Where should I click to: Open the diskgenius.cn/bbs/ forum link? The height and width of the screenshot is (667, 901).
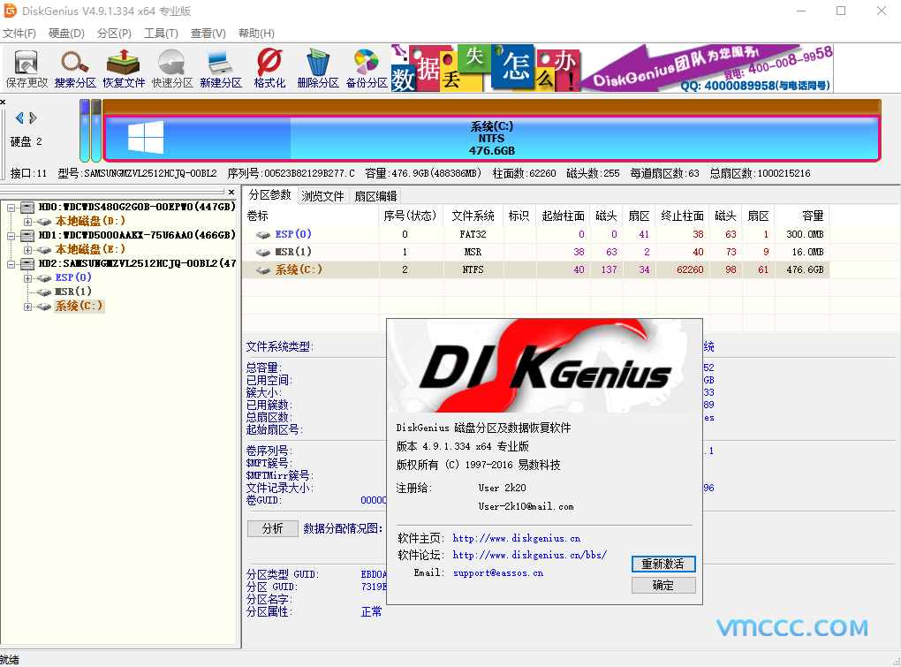coord(529,555)
